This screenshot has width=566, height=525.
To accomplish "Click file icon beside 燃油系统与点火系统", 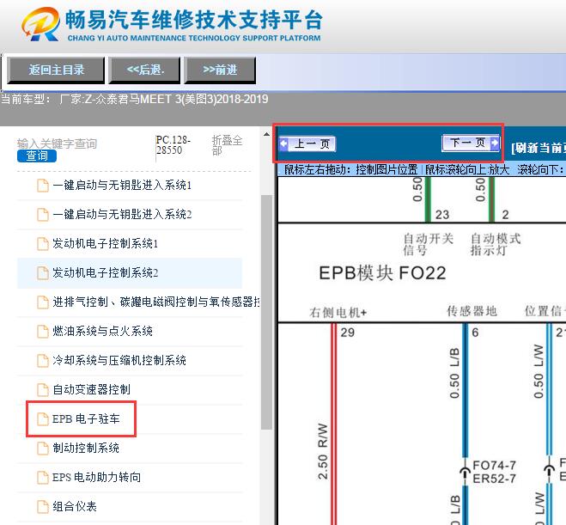I will click(43, 332).
